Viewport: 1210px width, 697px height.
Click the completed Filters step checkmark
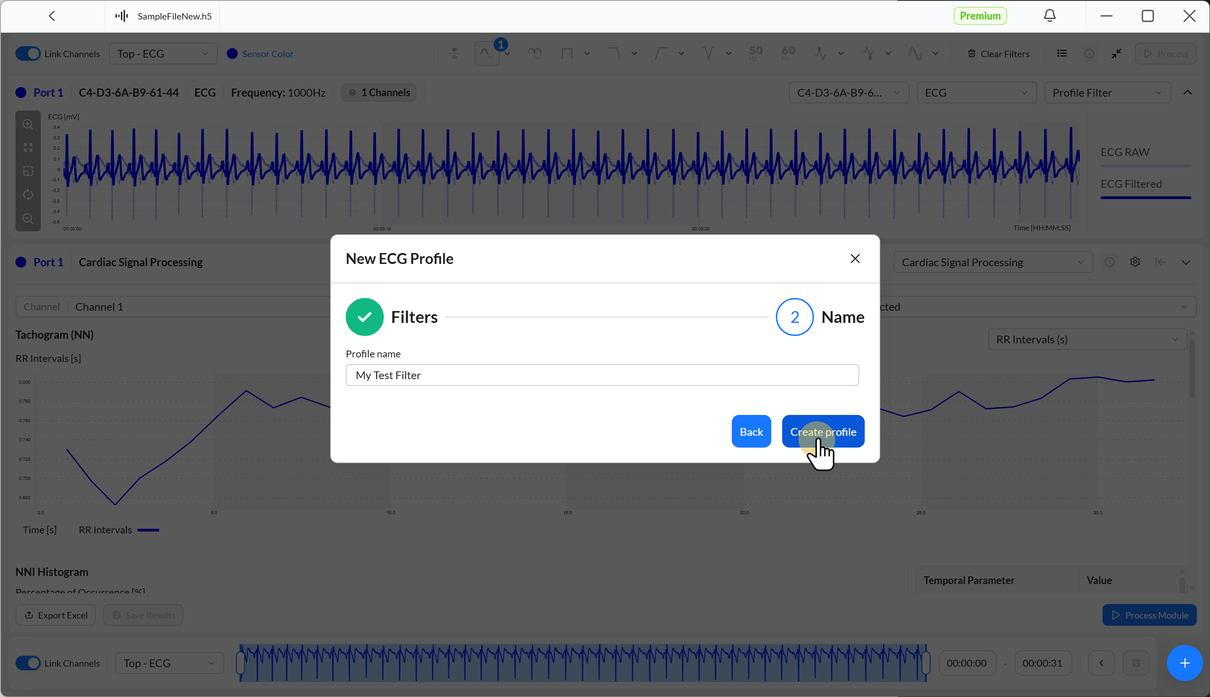point(364,317)
